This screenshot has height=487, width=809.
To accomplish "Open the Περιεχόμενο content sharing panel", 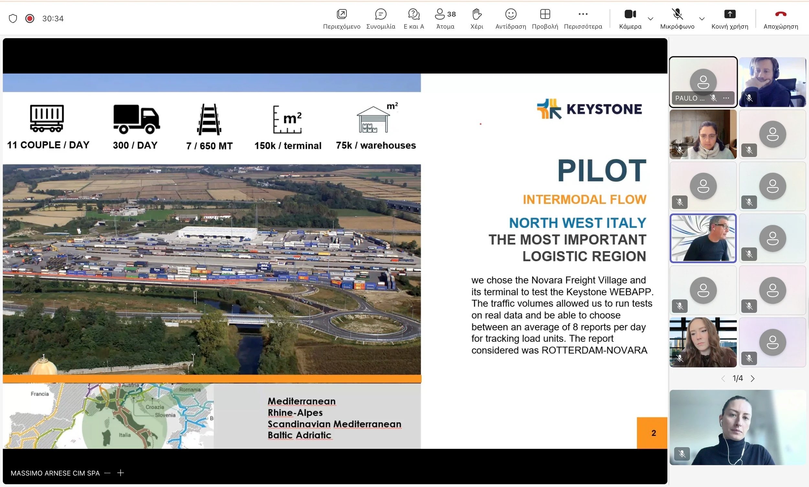I will [x=341, y=18].
